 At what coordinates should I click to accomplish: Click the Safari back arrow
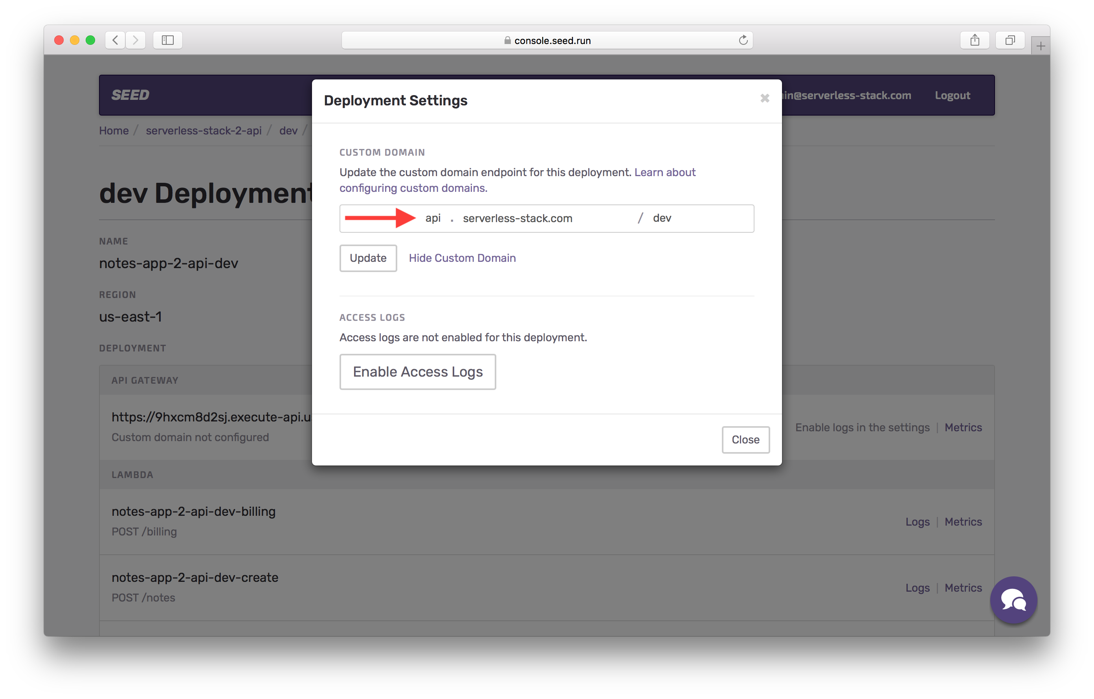click(116, 40)
